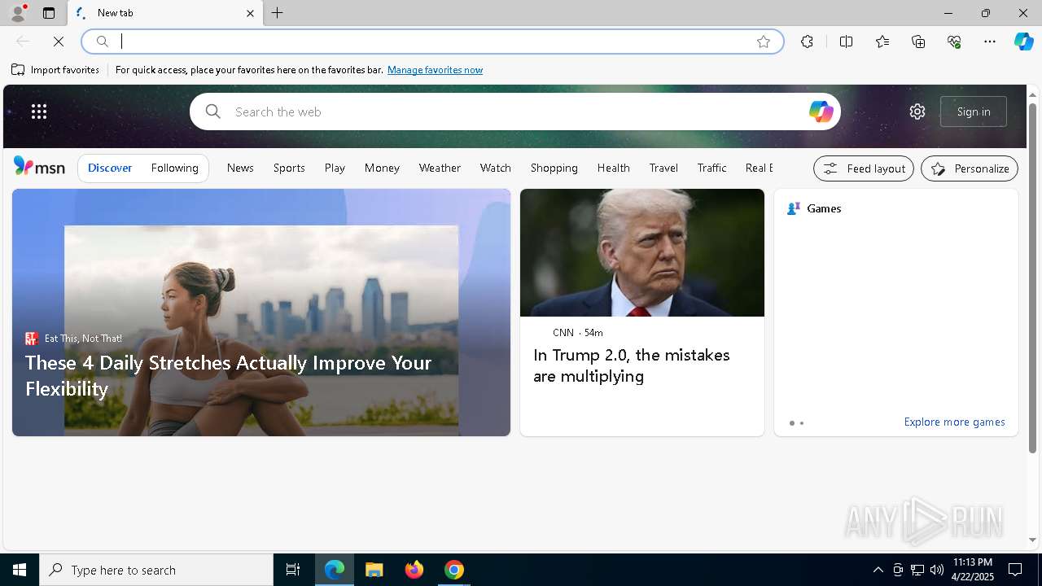This screenshot has height=586, width=1042.
Task: Show hidden system tray icons
Action: tap(878, 570)
